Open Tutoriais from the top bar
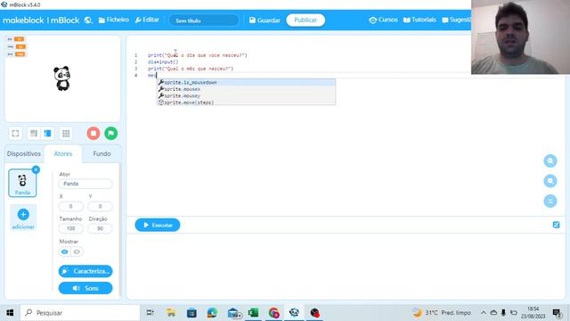The height and width of the screenshot is (321, 570). [419, 20]
